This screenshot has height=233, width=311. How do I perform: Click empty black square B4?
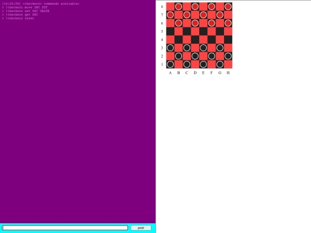(x=179, y=40)
